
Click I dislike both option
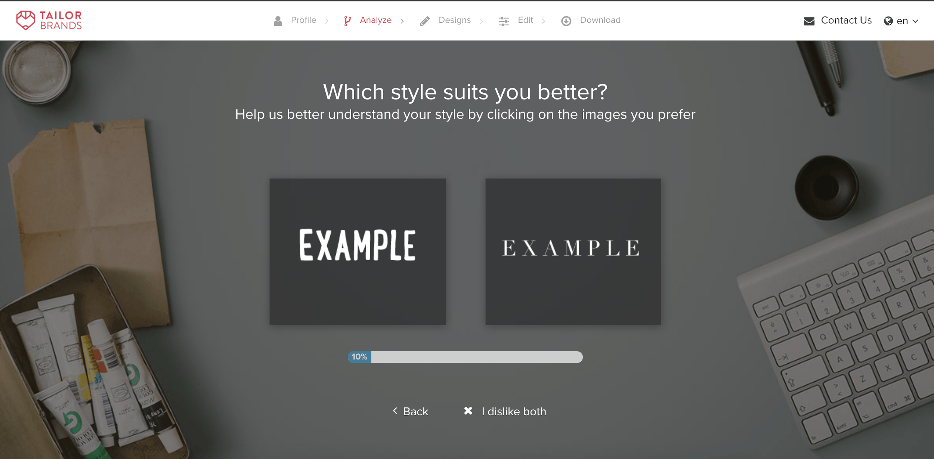click(x=509, y=411)
